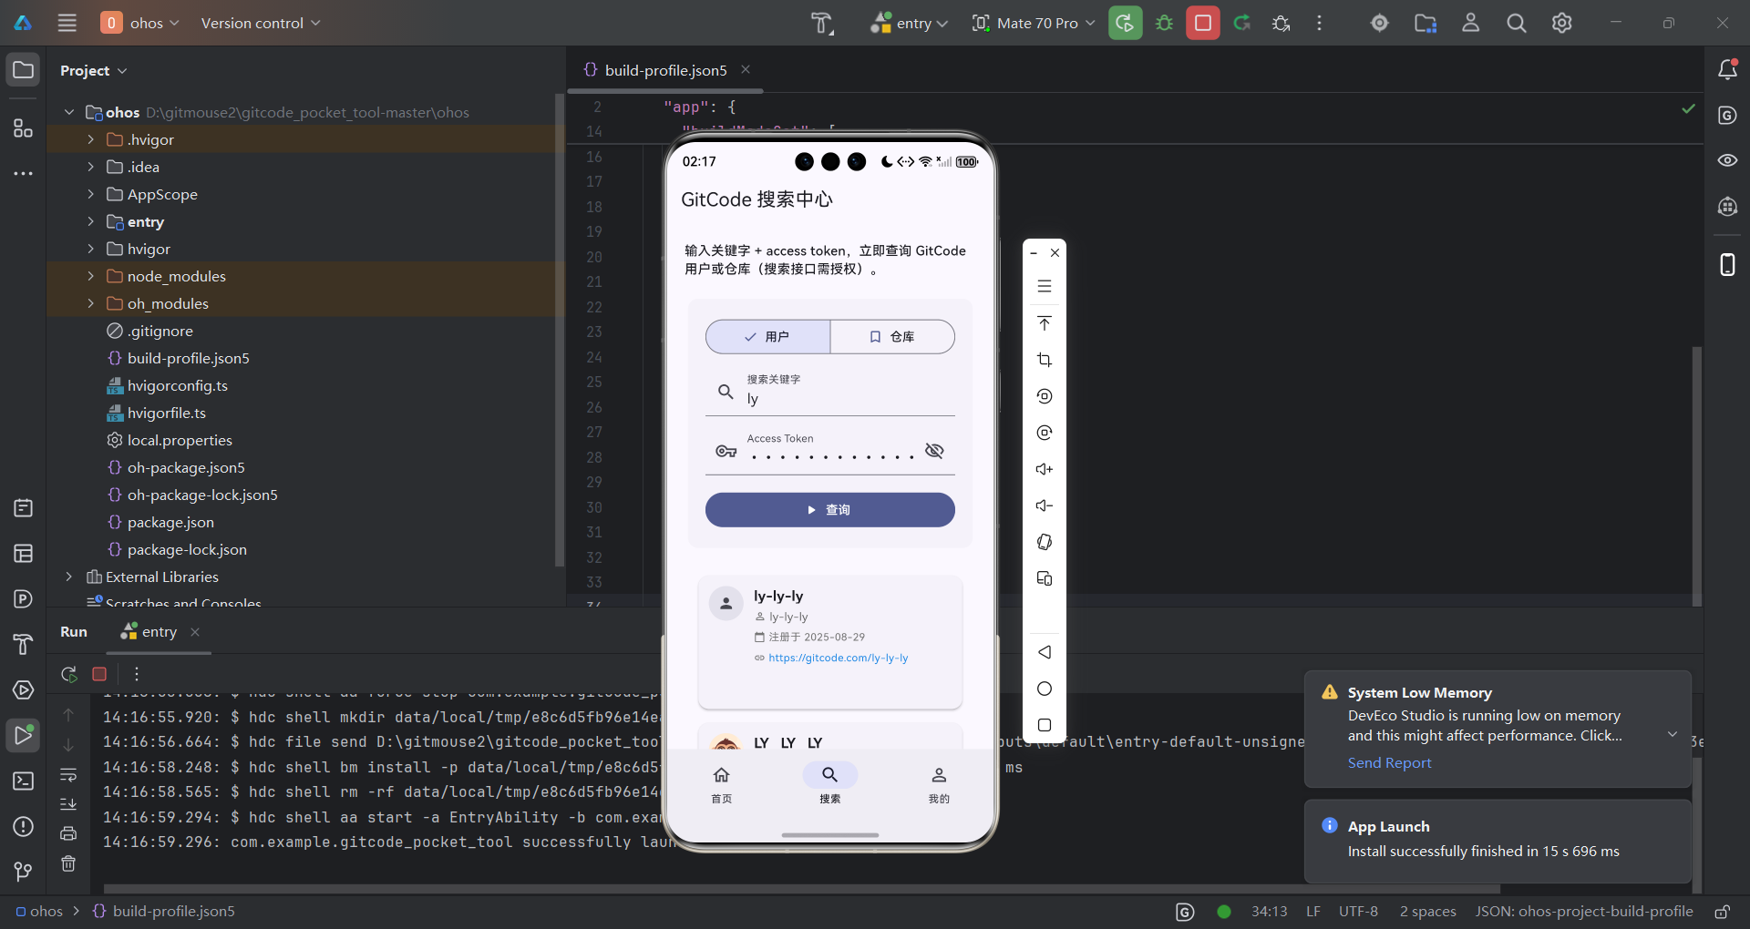Switch search mode to 仓库

tap(892, 337)
